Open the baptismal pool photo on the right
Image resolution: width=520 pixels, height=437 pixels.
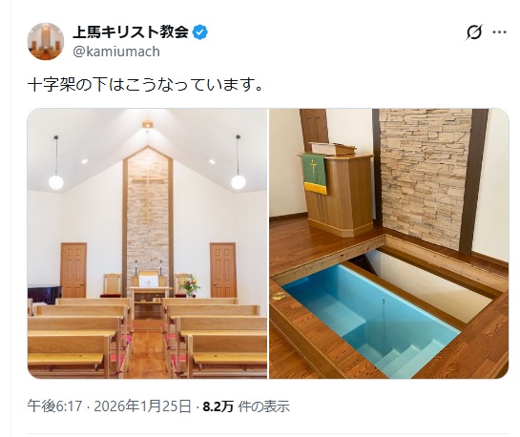coord(388,243)
